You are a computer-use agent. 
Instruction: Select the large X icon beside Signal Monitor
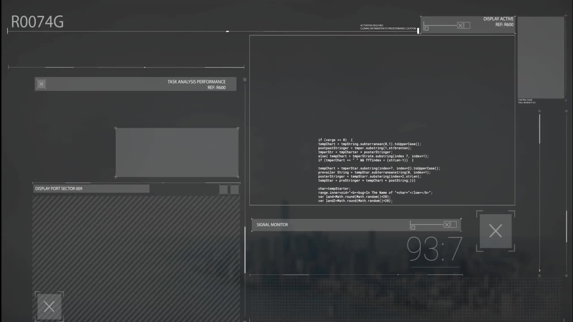click(496, 231)
